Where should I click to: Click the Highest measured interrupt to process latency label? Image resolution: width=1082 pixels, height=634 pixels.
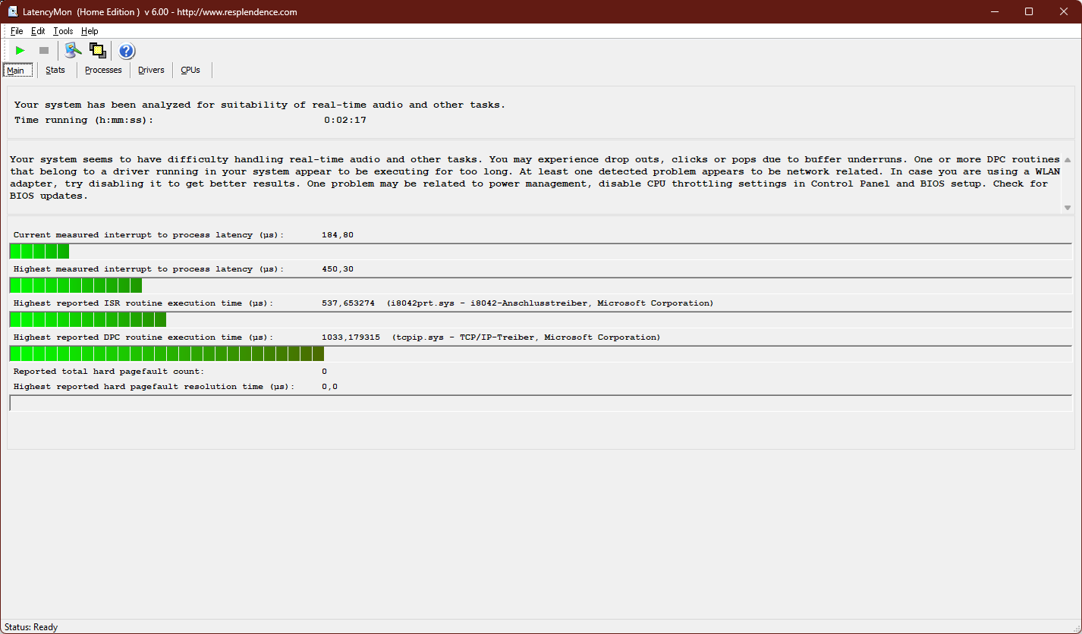[x=149, y=269]
